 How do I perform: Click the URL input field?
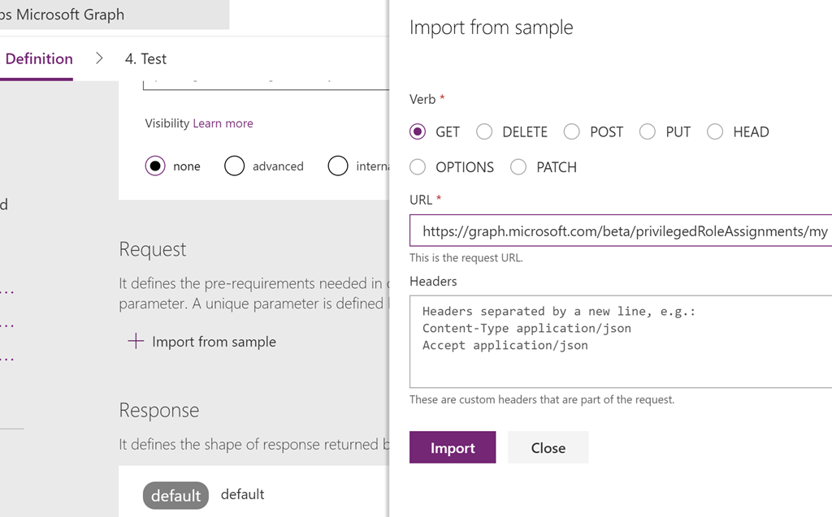click(620, 230)
